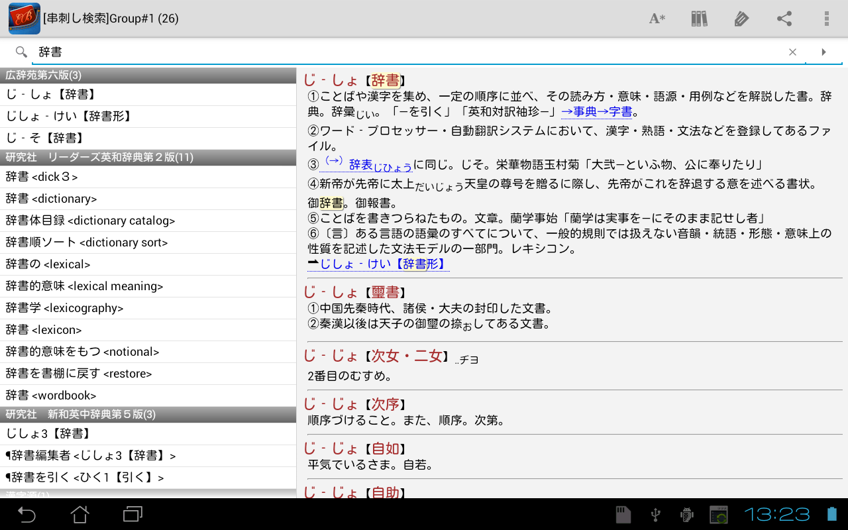This screenshot has width=848, height=530.
Task: Tap the pencil marker icon
Action: point(741,19)
